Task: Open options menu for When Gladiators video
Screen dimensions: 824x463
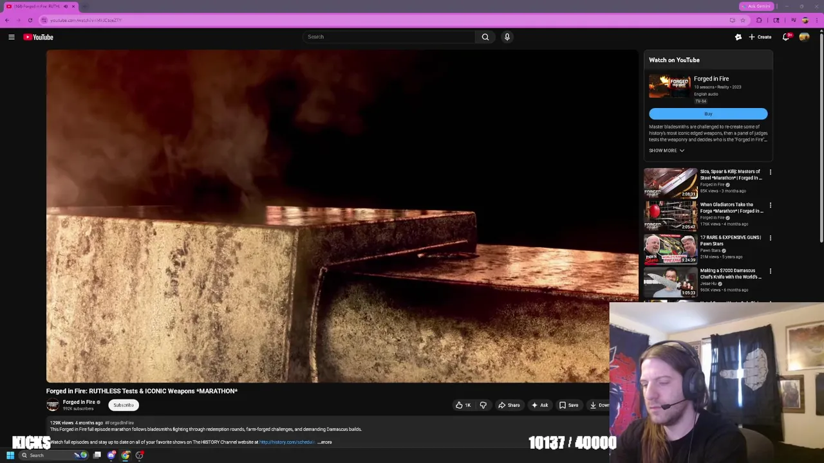Action: [770, 205]
